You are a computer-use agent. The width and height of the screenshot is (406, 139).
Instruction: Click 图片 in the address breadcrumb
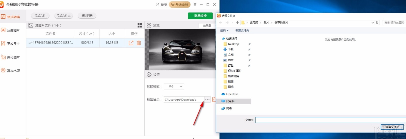266,23
